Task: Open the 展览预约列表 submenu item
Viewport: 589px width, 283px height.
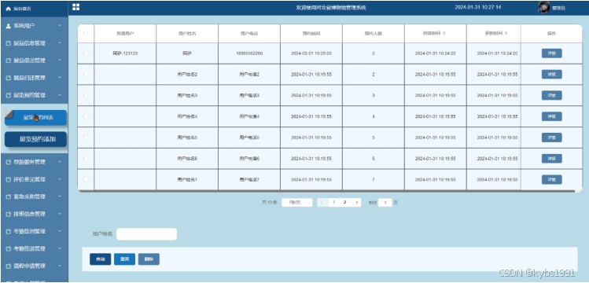Action: (x=35, y=118)
